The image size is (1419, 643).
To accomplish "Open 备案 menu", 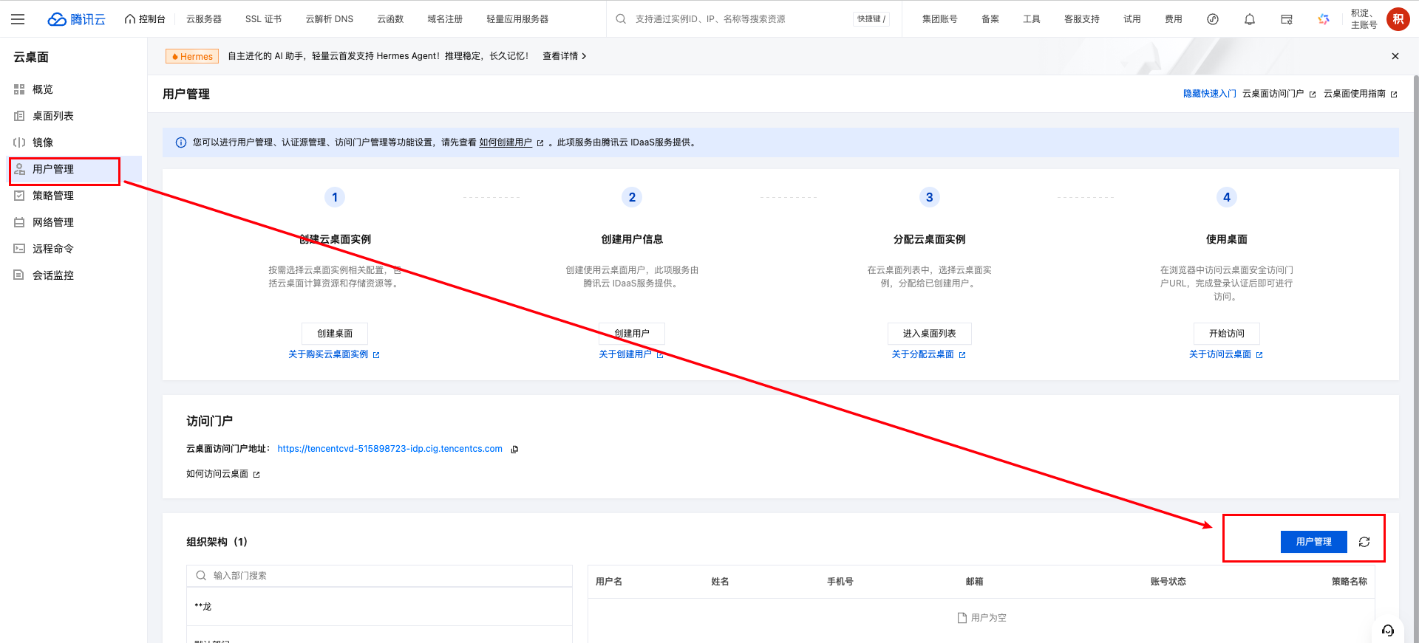I will (990, 19).
